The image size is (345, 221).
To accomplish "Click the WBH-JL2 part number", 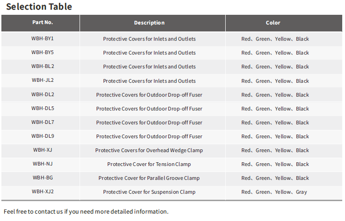I will click(43, 80).
